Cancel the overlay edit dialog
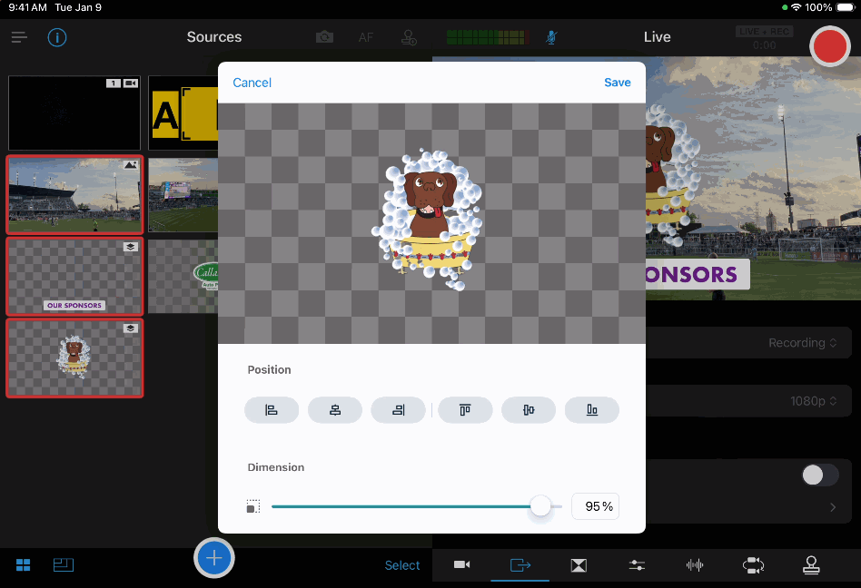This screenshot has height=588, width=861. click(x=252, y=83)
